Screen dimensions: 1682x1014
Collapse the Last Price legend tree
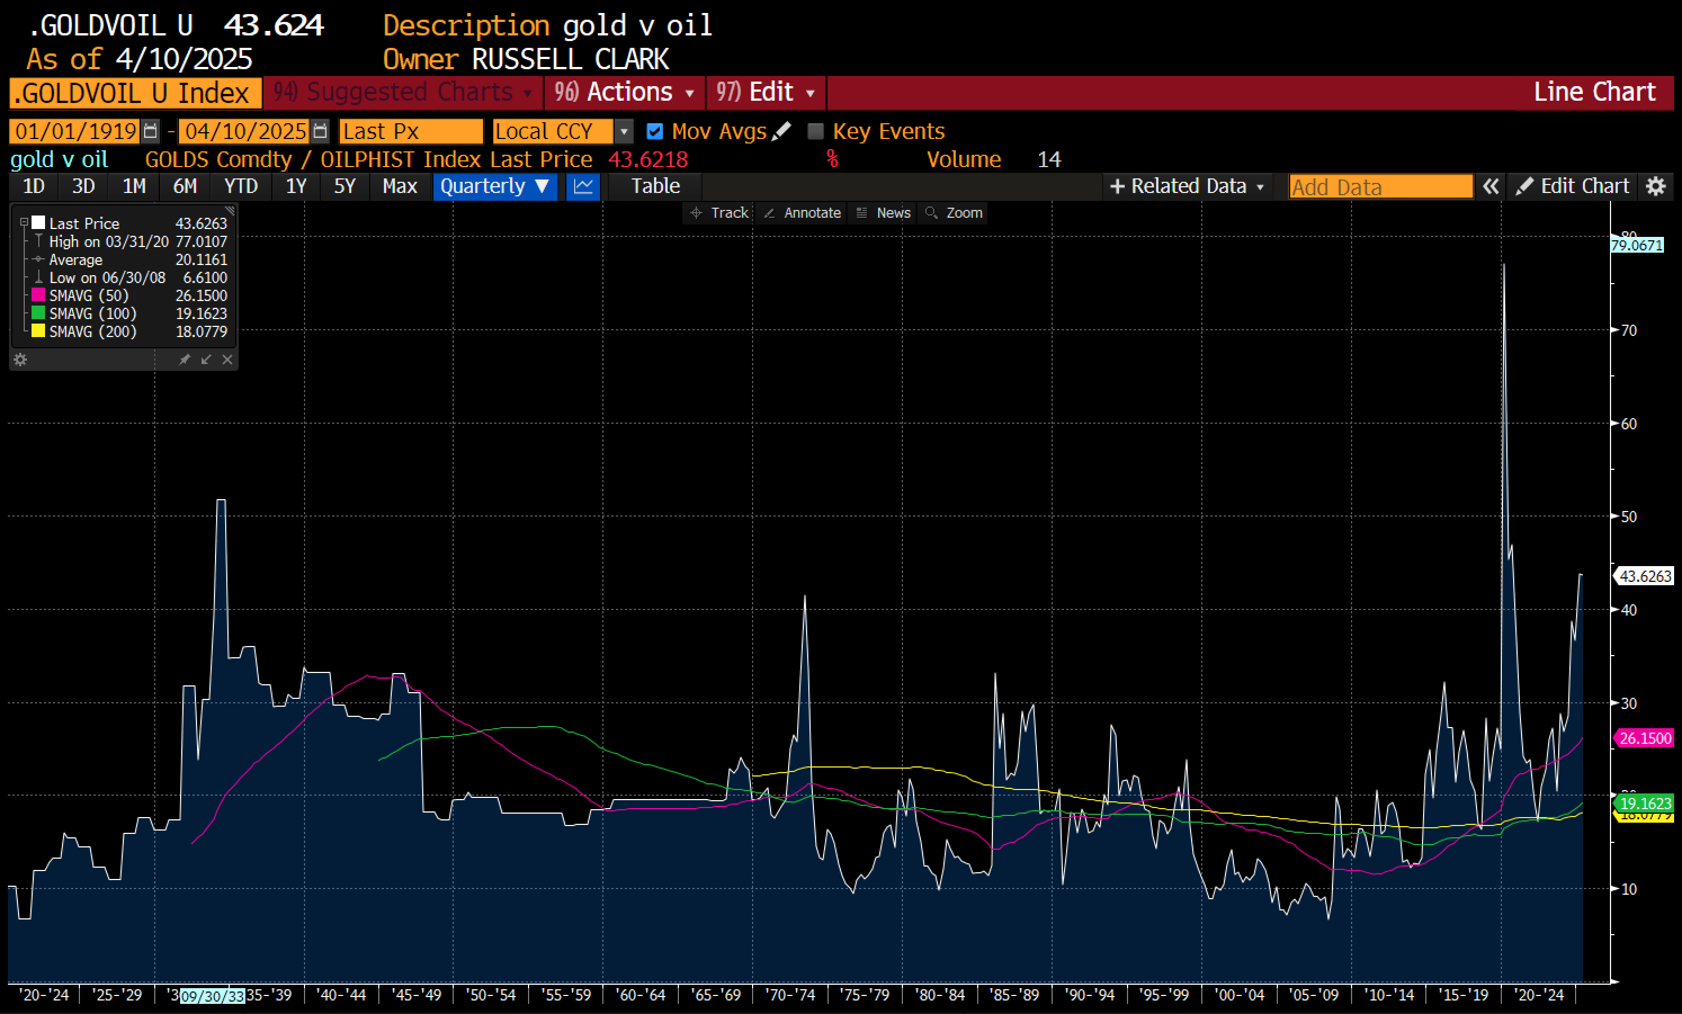24,222
